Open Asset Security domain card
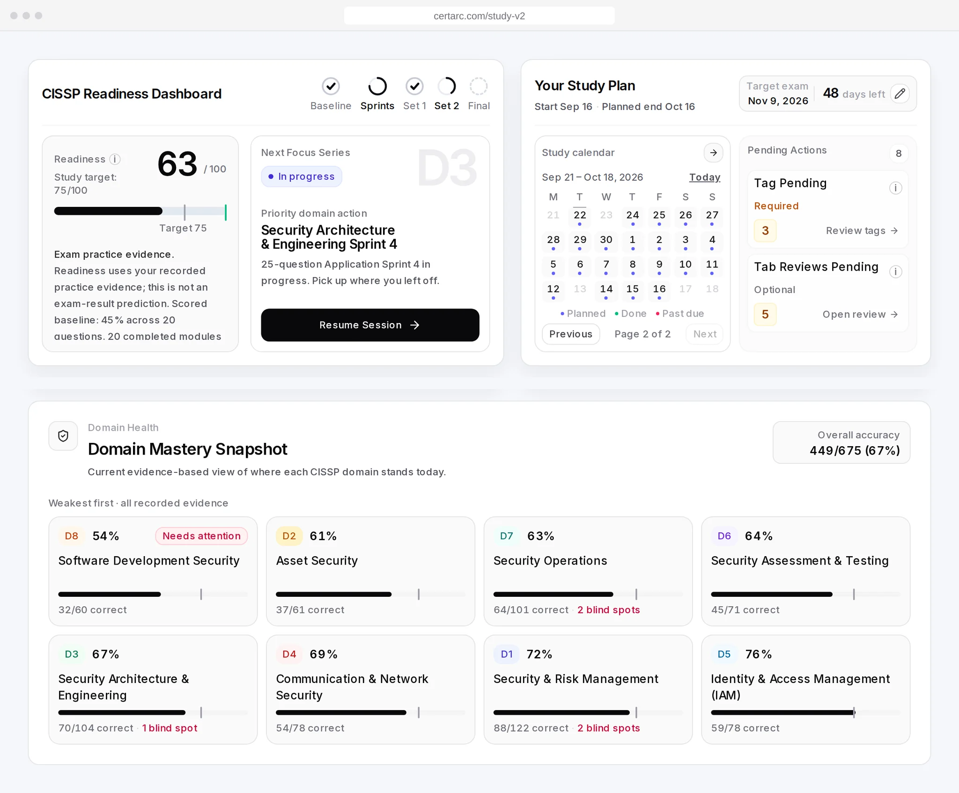This screenshot has width=959, height=793. point(370,571)
